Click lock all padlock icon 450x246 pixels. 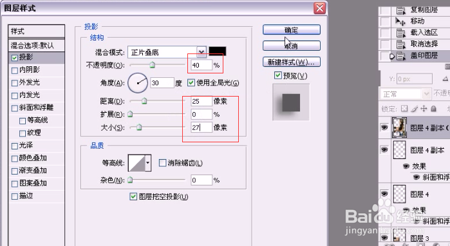(x=434, y=108)
